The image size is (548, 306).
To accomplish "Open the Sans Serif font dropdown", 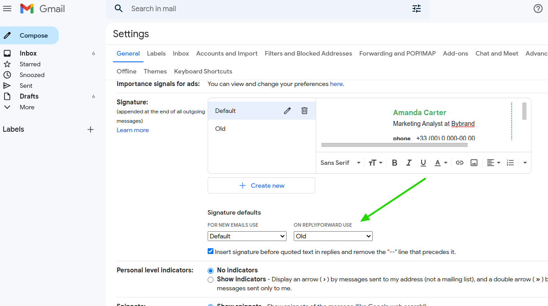I will (x=340, y=163).
